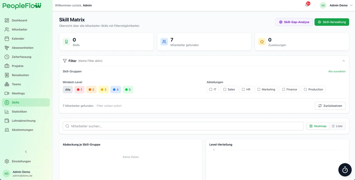This screenshot has width=355, height=180.
Task: Toggle the Sales department checkbox
Action: click(225, 89)
